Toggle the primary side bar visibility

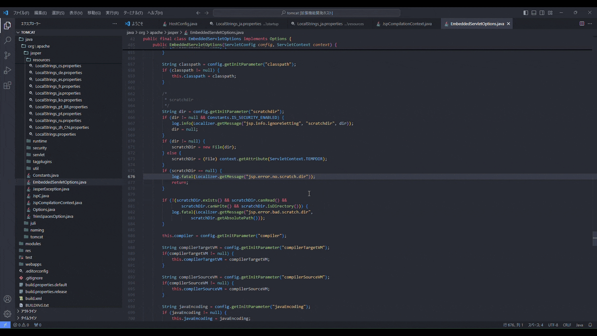coord(526,12)
